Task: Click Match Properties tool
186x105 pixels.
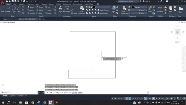Action: [124, 10]
